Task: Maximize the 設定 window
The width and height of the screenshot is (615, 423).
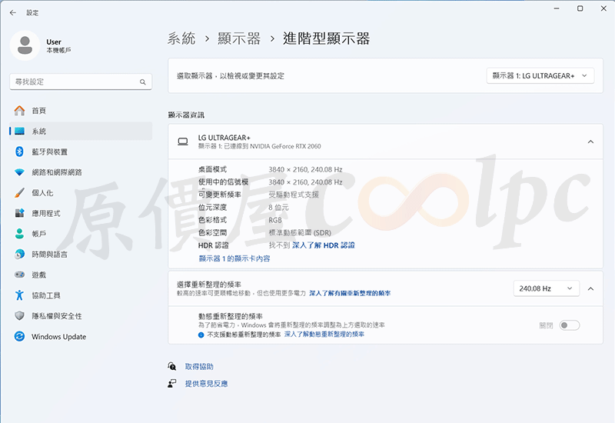Action: click(x=580, y=8)
